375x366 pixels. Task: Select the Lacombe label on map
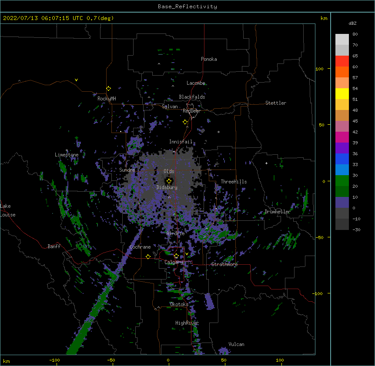pyautogui.click(x=196, y=83)
